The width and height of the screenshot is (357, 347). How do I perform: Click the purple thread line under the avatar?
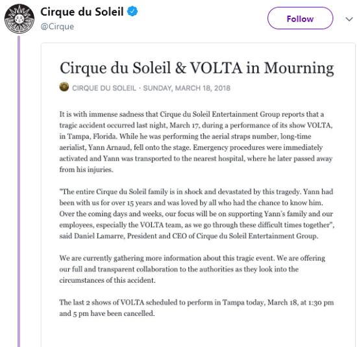coord(19,191)
